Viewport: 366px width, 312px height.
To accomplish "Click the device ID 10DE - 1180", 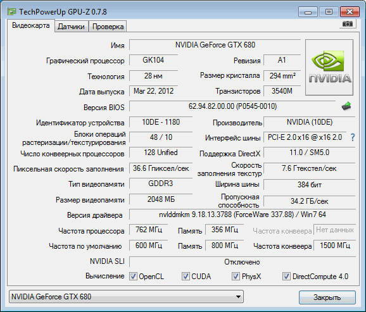I will pos(161,122).
